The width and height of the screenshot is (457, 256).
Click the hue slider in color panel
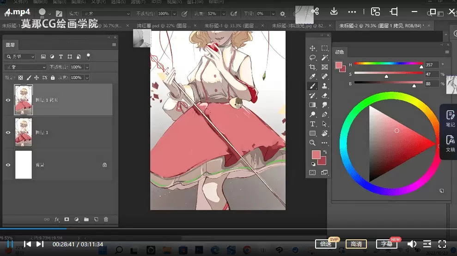[388, 64]
